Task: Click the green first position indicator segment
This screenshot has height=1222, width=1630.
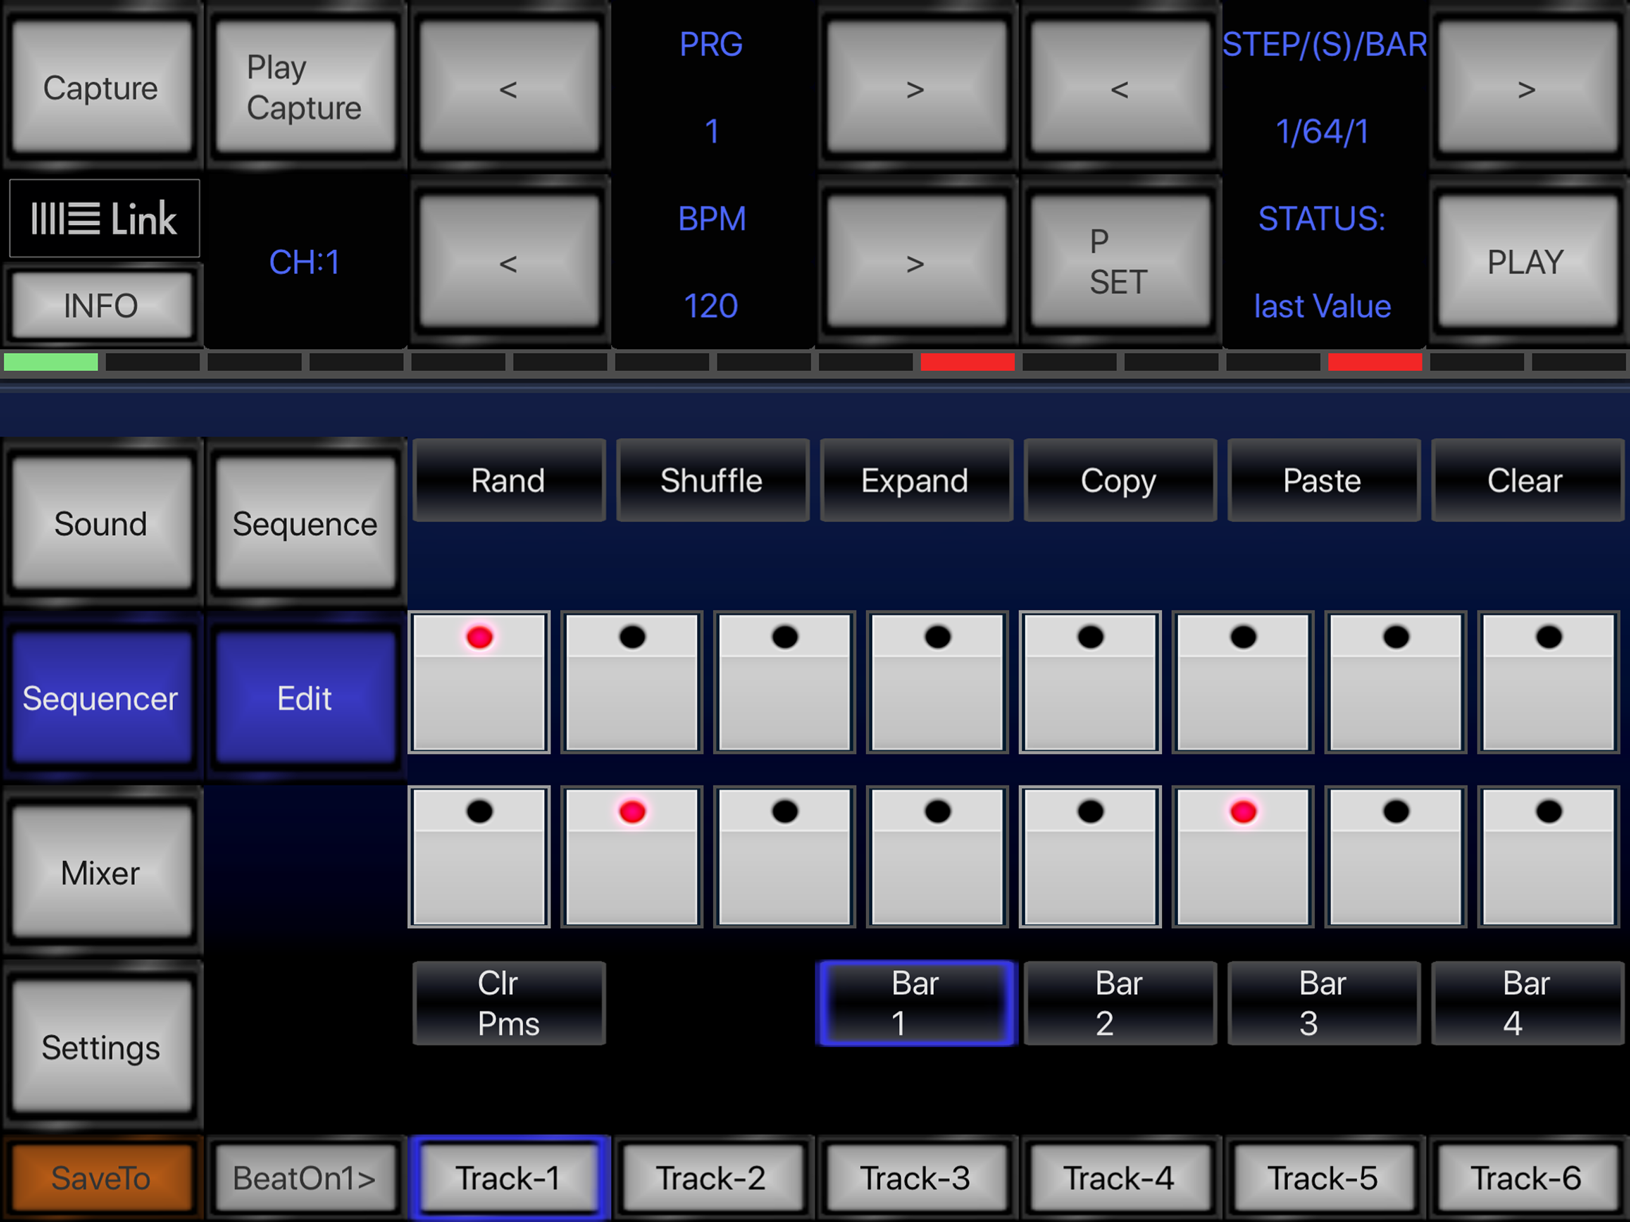Action: pos(51,362)
